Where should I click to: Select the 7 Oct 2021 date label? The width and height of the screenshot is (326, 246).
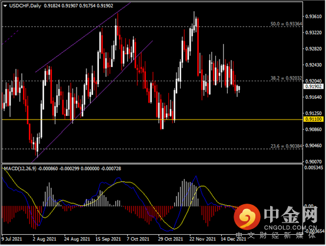(138, 239)
